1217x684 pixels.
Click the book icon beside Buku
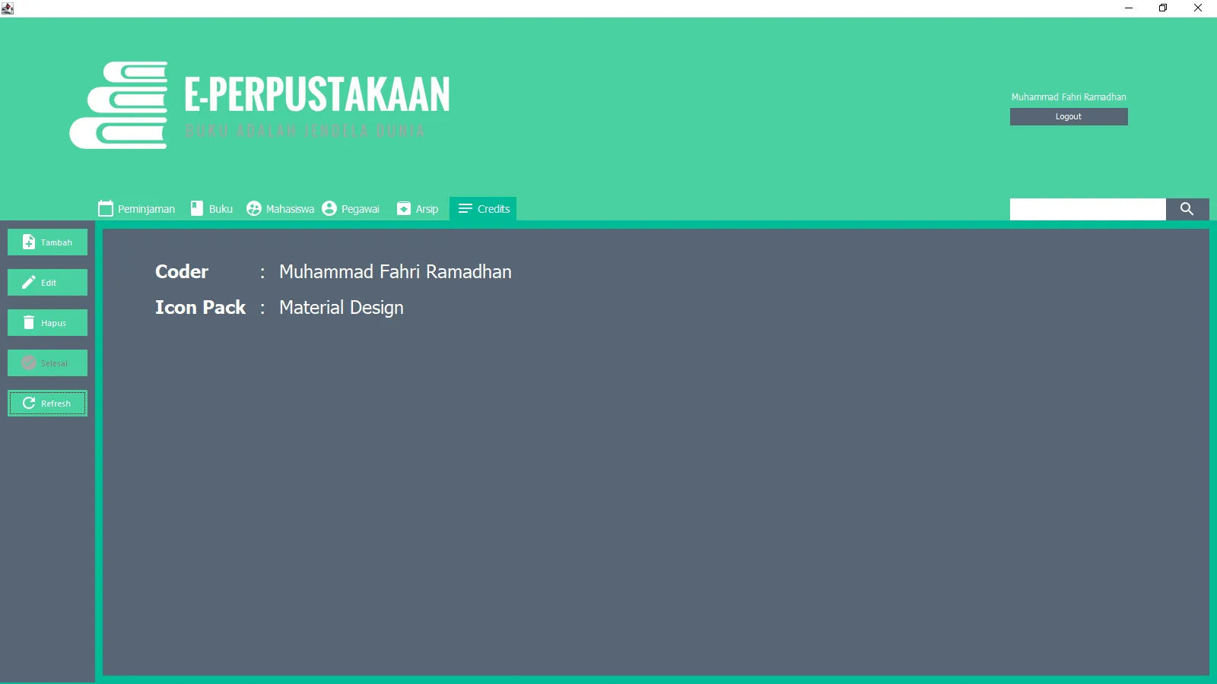pos(195,207)
